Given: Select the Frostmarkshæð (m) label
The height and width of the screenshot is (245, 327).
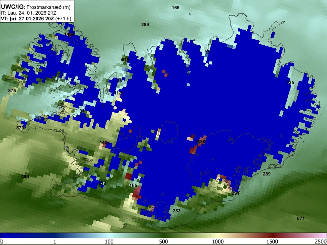Looking at the screenshot, I should (48, 7).
